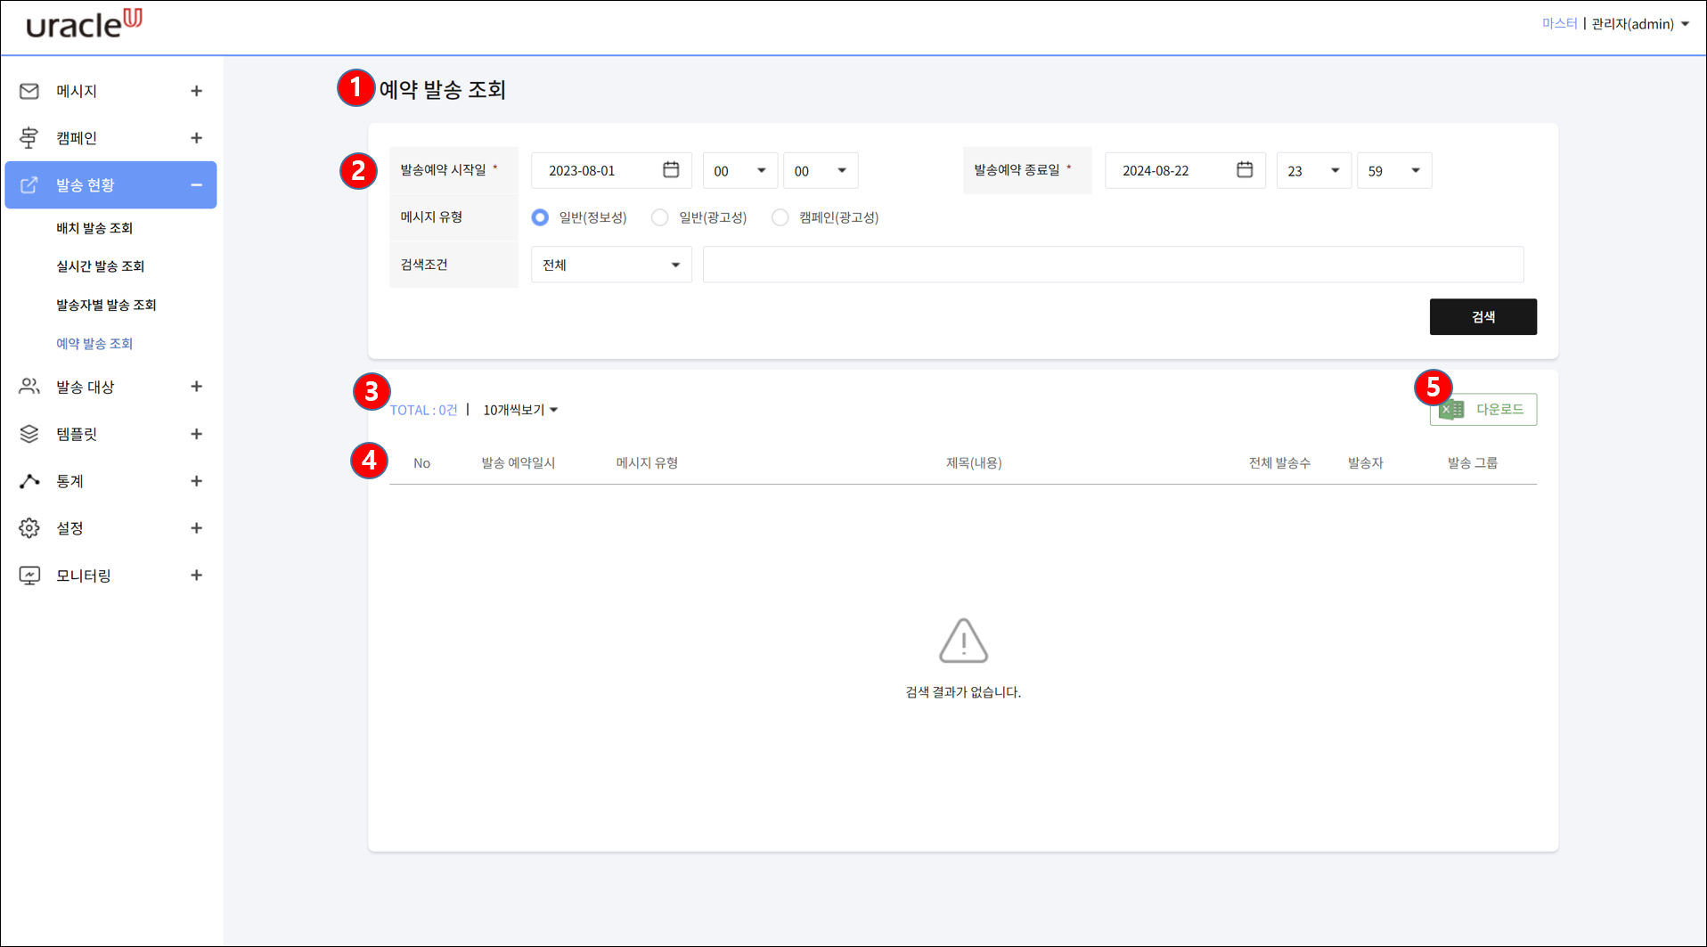Viewport: 1707px width, 947px height.
Task: Click the 제목(내용) column header
Action: pyautogui.click(x=974, y=463)
